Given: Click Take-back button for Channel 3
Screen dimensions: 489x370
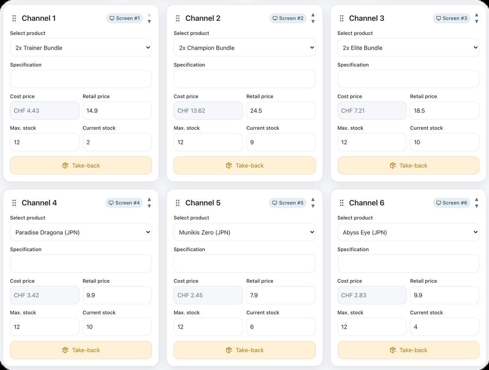Looking at the screenshot, I should tap(408, 165).
